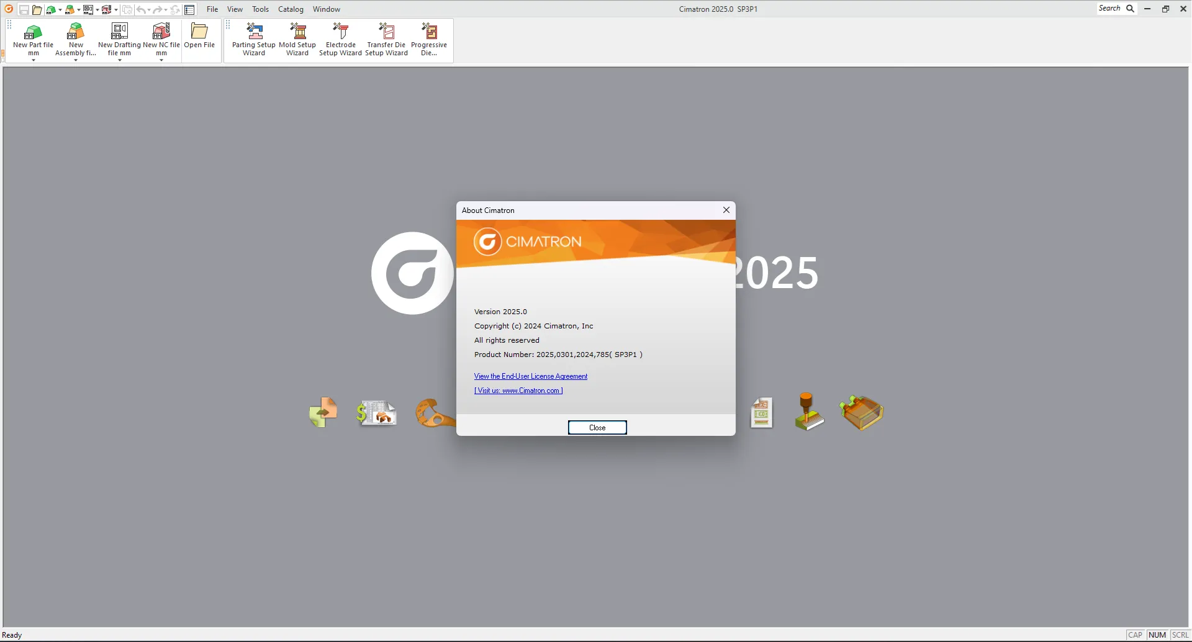
Task: Expand dropdown arrow under New Part file mm
Action: click(34, 60)
